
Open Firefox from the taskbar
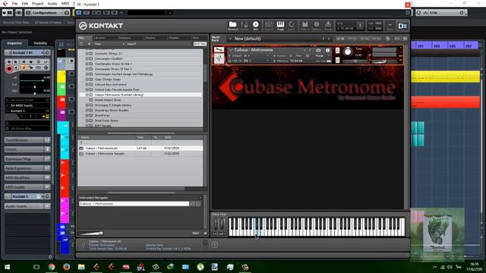point(66,267)
